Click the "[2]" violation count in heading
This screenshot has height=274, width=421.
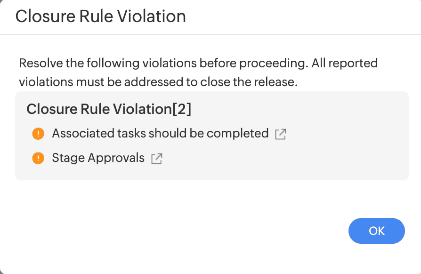(x=182, y=109)
